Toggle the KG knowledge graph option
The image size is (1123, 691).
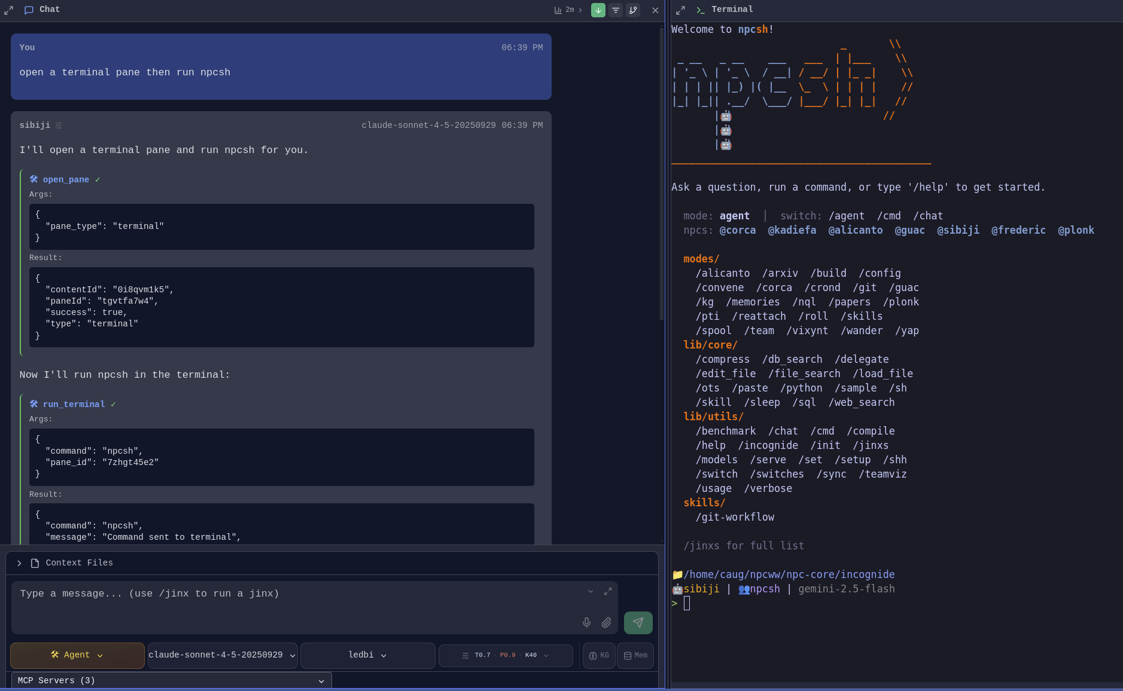(x=599, y=655)
